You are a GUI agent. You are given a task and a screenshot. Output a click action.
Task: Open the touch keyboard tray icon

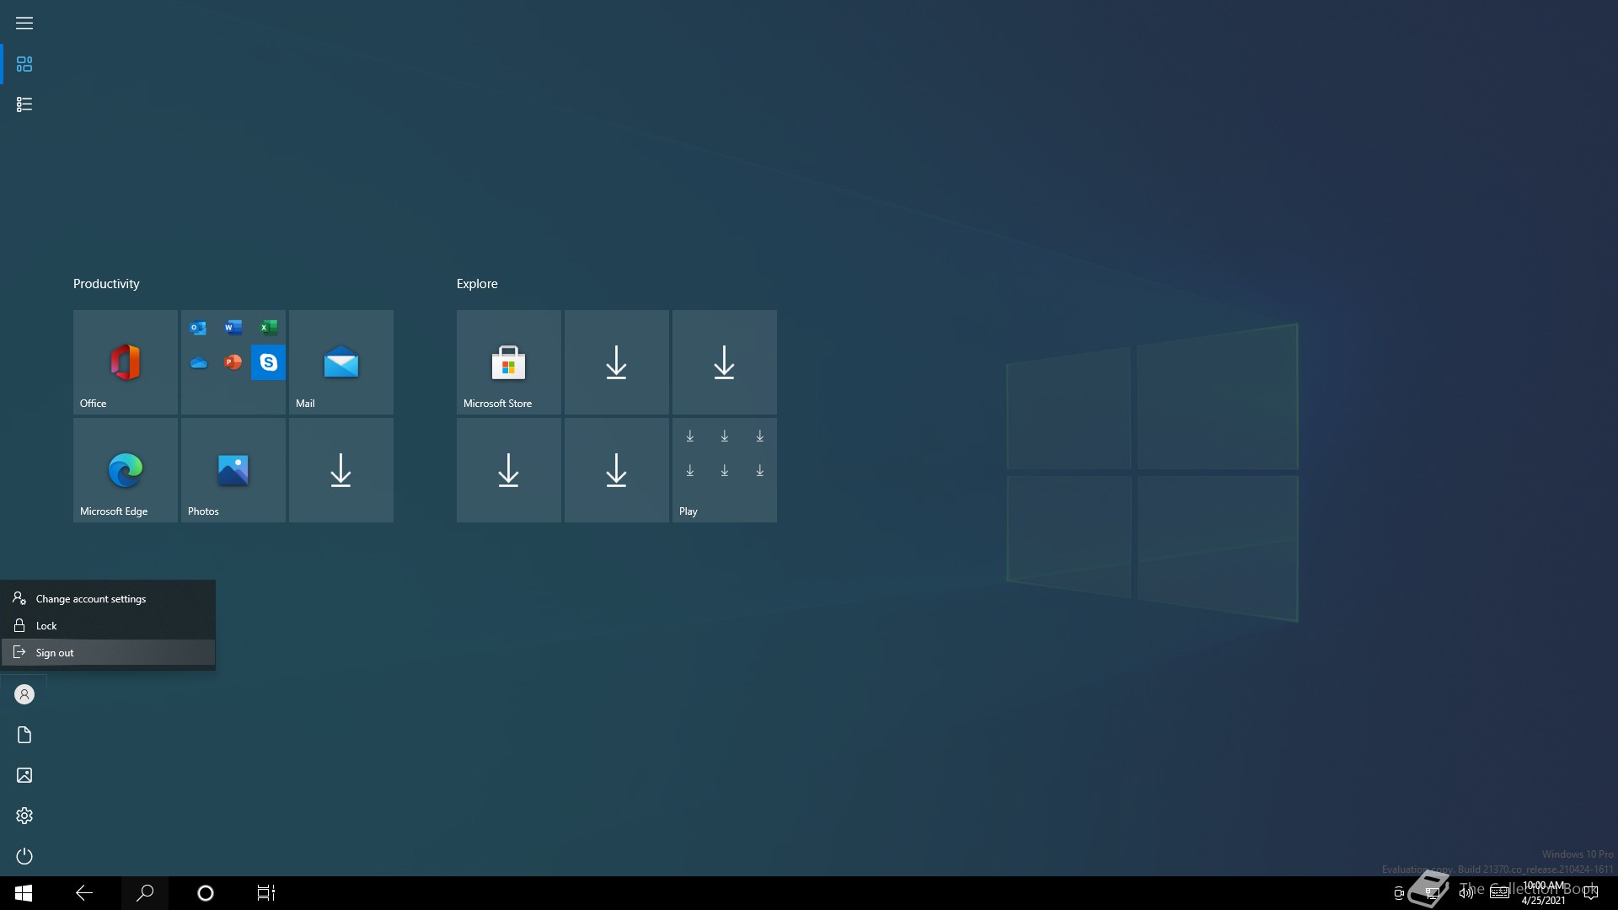[1500, 893]
